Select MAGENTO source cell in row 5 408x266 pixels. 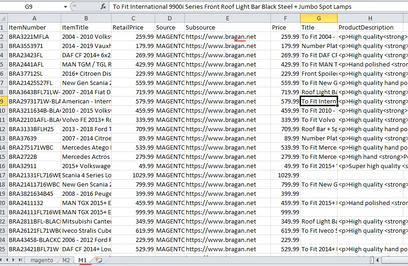[169, 64]
